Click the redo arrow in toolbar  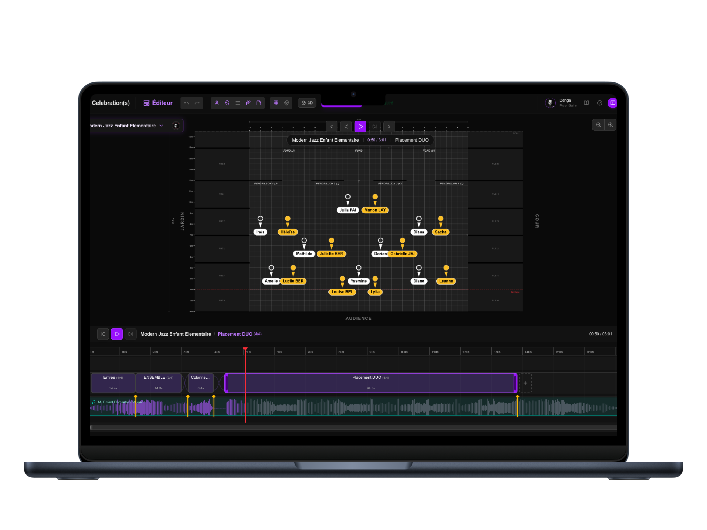click(x=197, y=103)
